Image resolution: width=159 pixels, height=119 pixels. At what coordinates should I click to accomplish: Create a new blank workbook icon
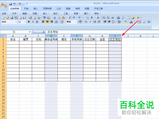click(x=3, y=18)
